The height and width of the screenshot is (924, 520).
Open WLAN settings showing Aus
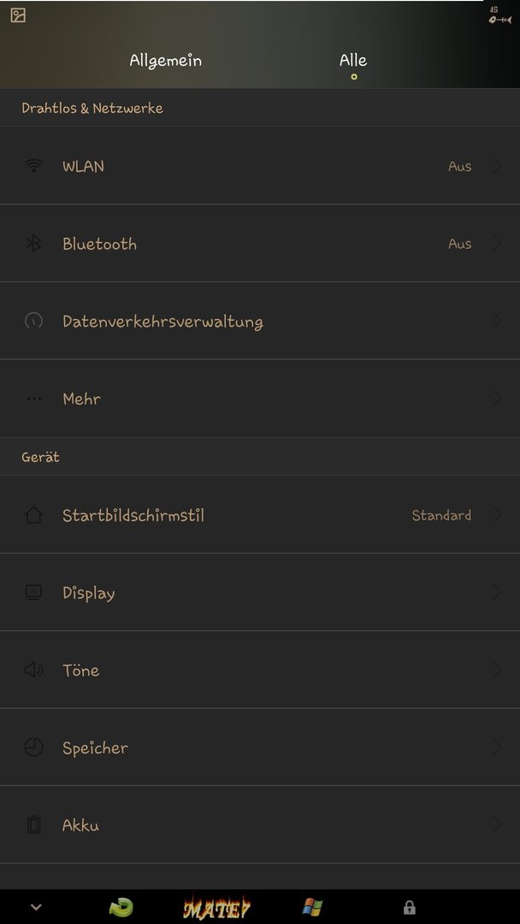click(260, 166)
